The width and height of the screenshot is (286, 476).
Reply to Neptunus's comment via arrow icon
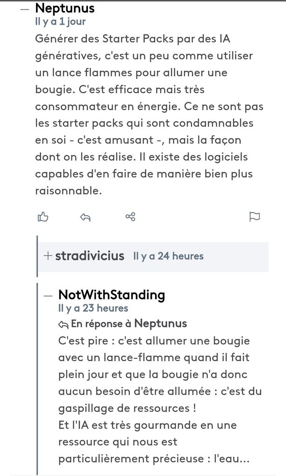[85, 217]
